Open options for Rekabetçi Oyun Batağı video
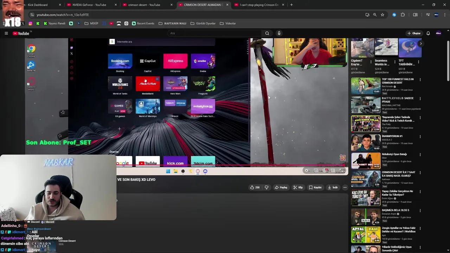450x253 pixels. (x=420, y=155)
